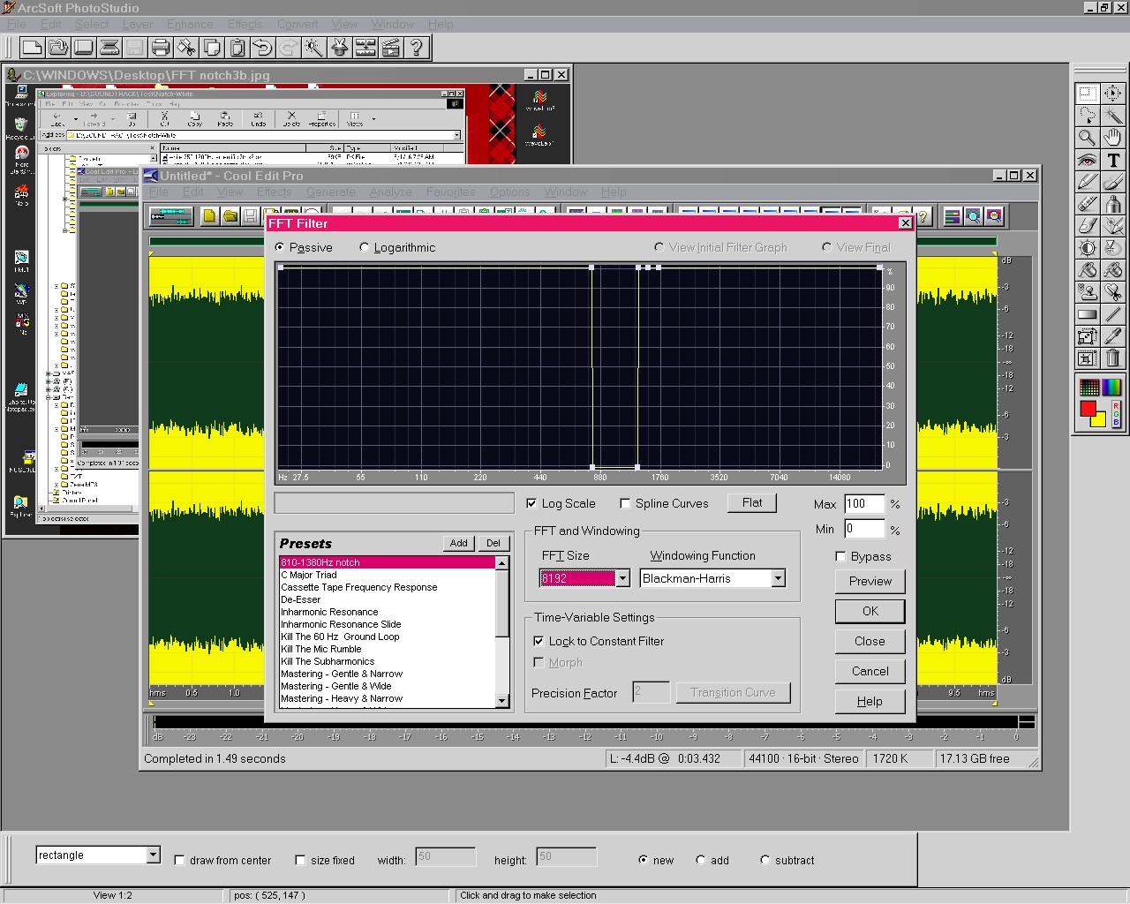1130x904 pixels.
Task: Click the Cut scissors icon in PhotoStudio toolbar
Action: click(x=185, y=47)
